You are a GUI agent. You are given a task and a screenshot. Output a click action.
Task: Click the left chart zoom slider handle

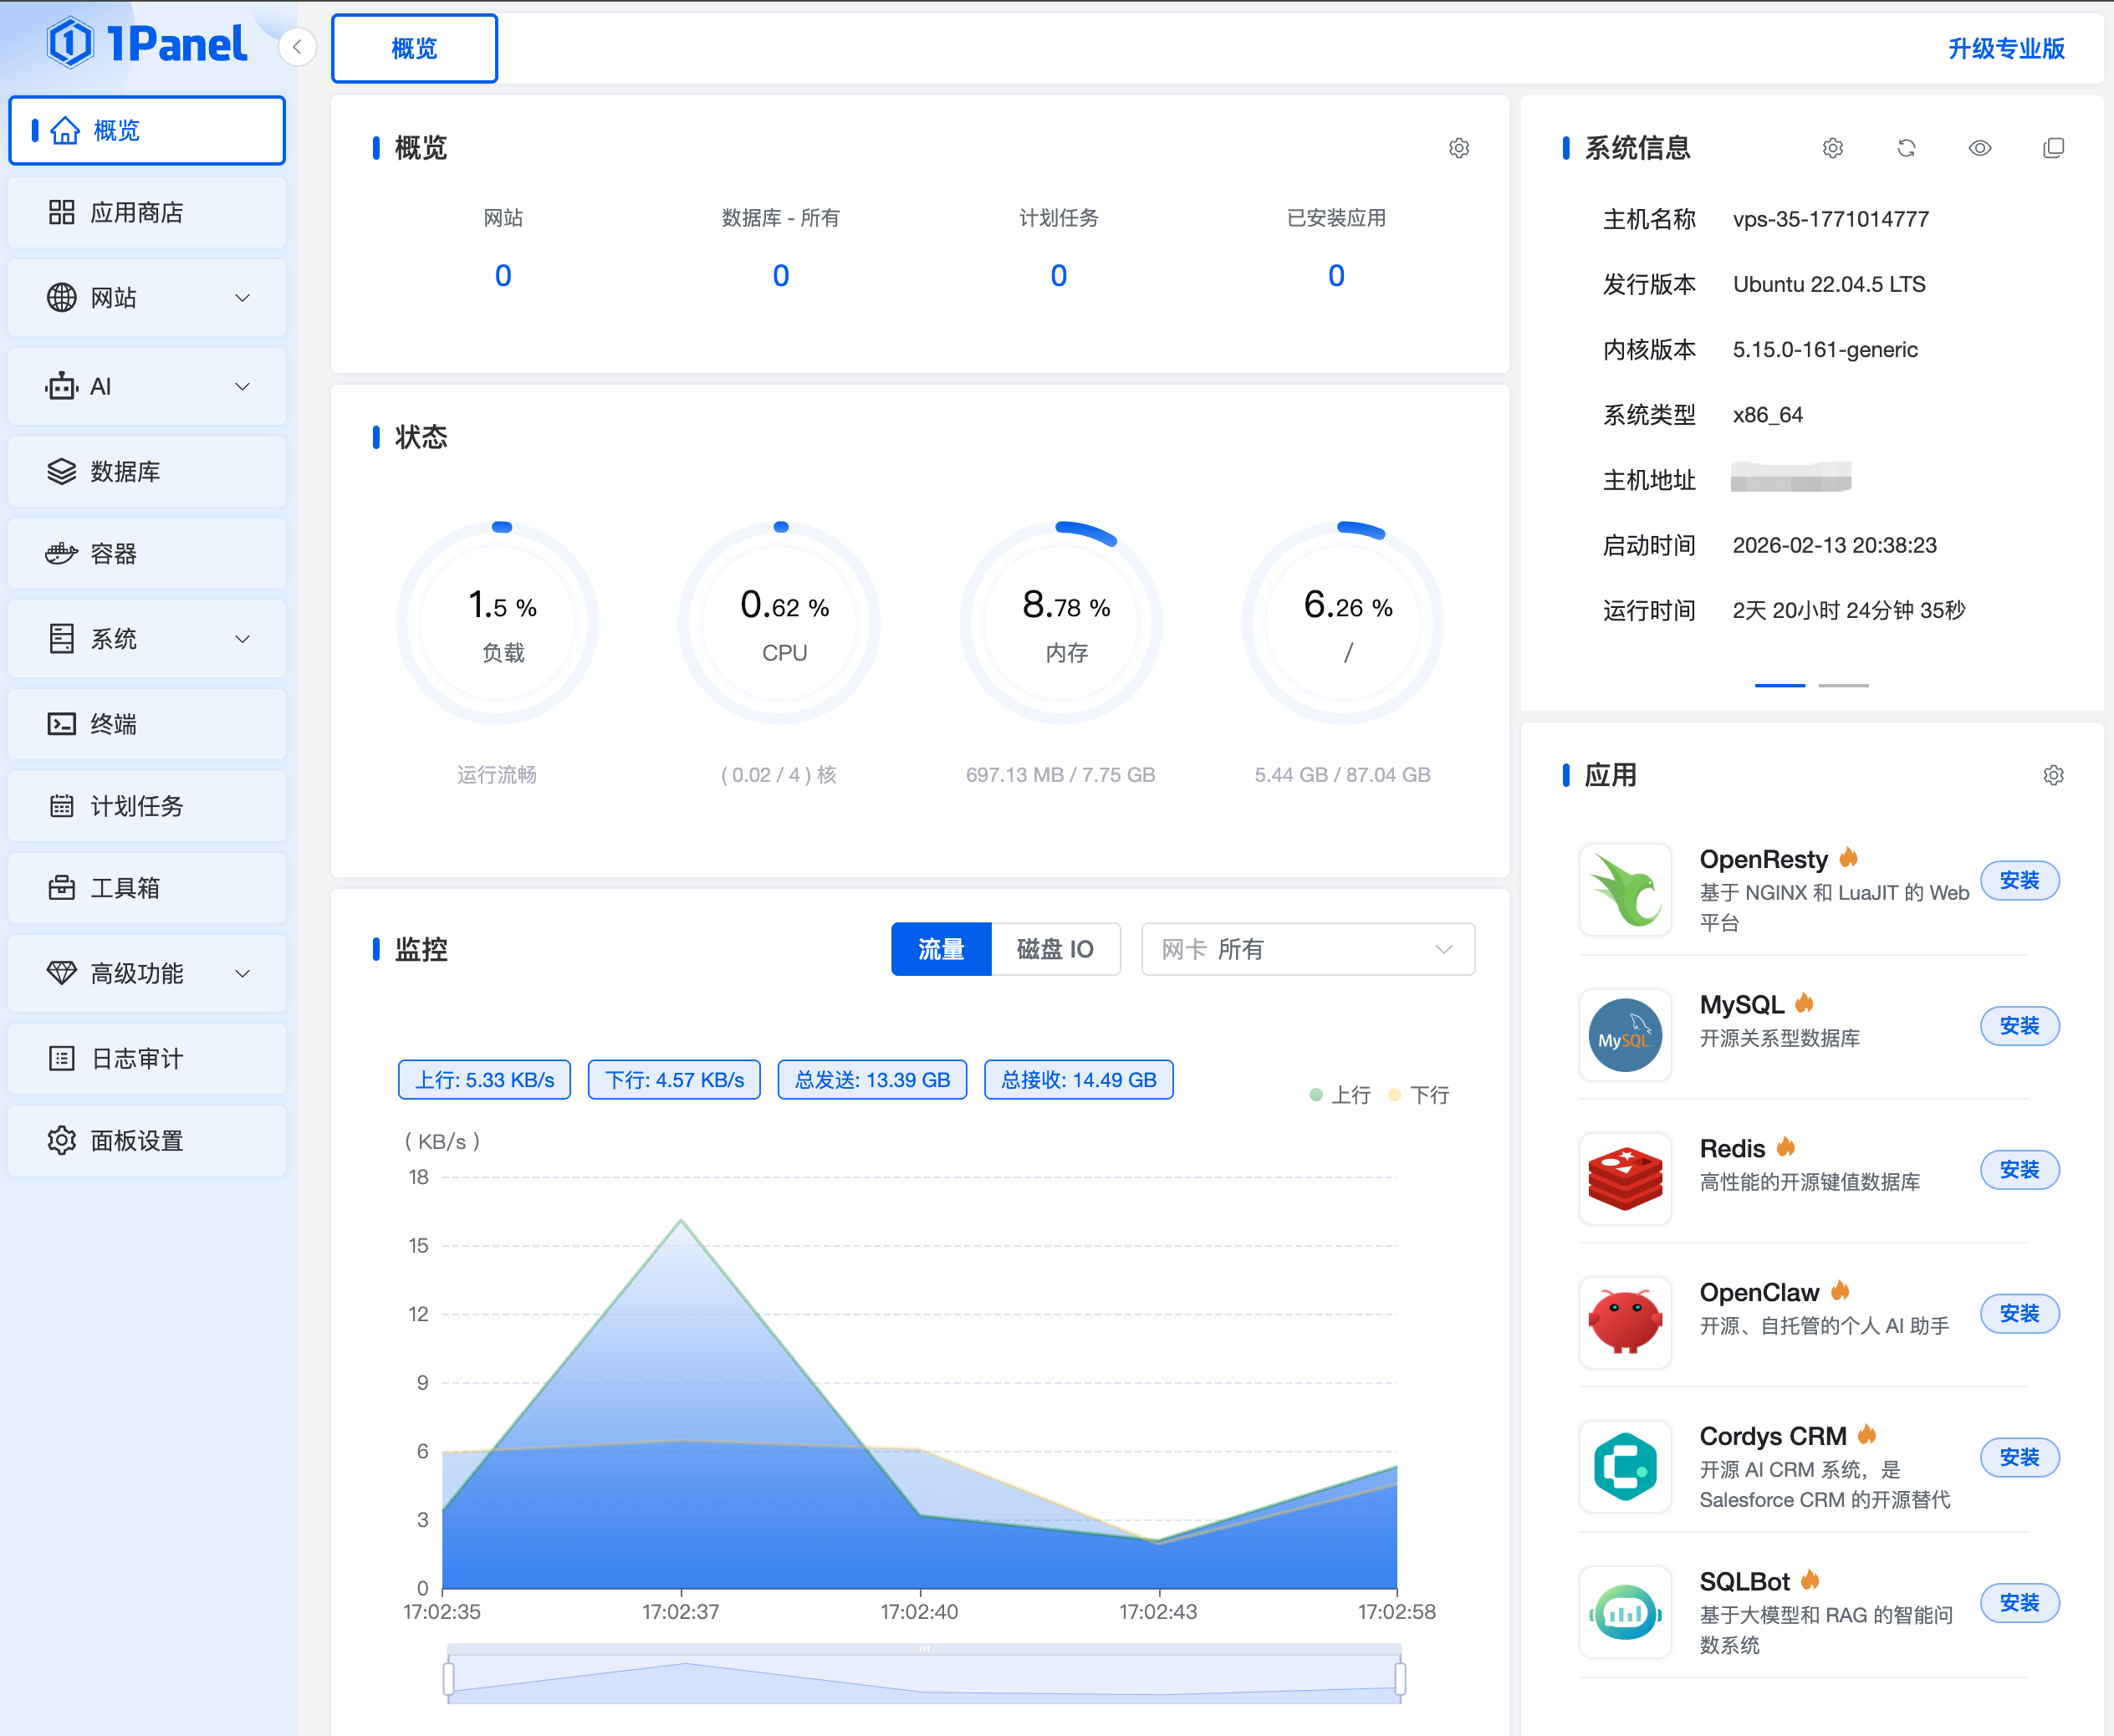449,1678
